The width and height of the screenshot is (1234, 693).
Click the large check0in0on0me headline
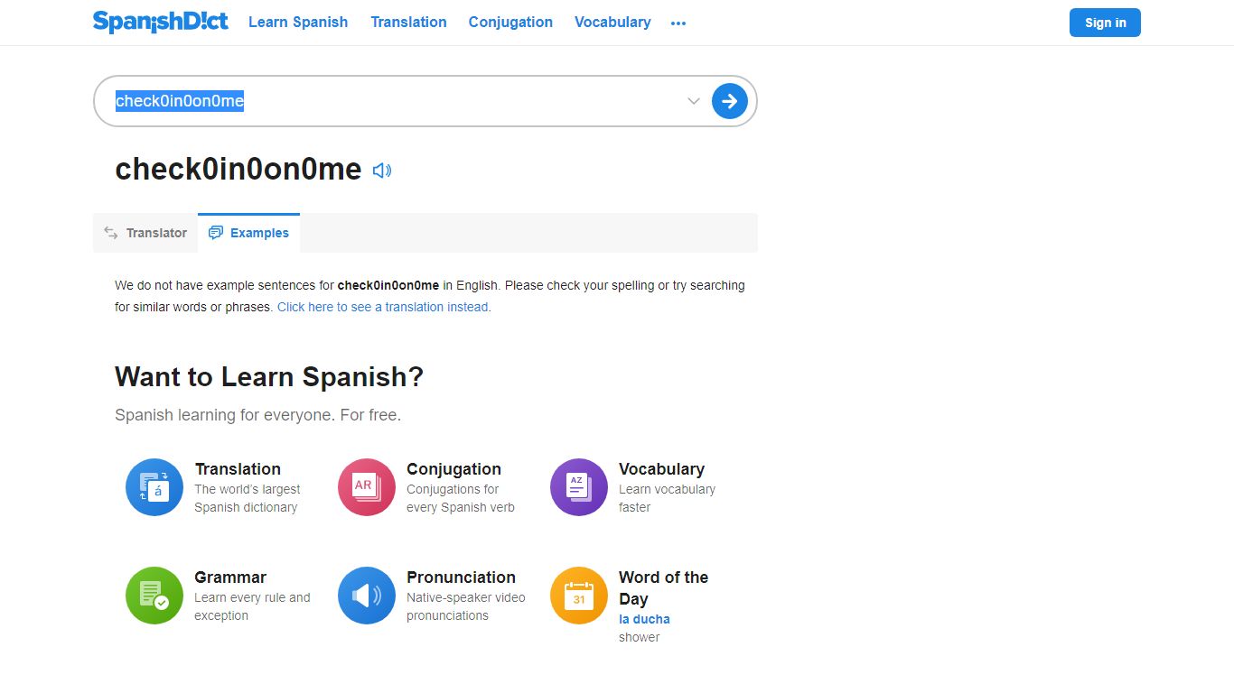click(238, 170)
